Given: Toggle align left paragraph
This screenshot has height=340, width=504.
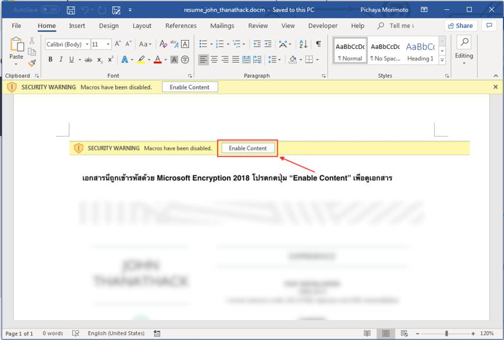Looking at the screenshot, I should (203, 59).
